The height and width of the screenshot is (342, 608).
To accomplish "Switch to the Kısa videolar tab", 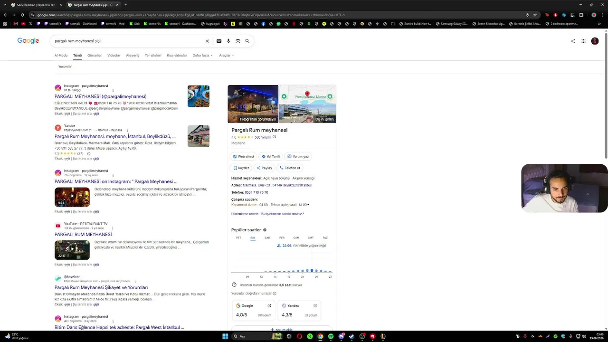I will 177,56.
